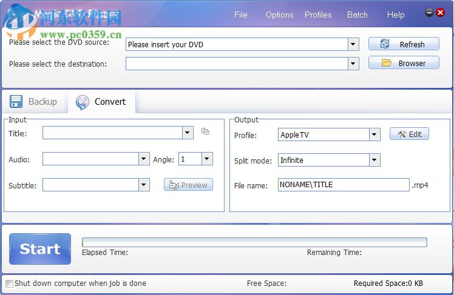Viewport: 454px width, 295px height.
Task: Expand the destination dropdown
Action: click(353, 64)
